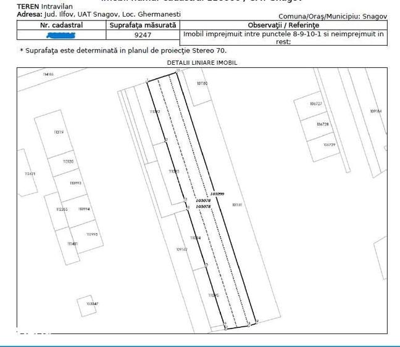The image size is (400, 347).
Task: Click parcel label 113120
Action: point(68,161)
